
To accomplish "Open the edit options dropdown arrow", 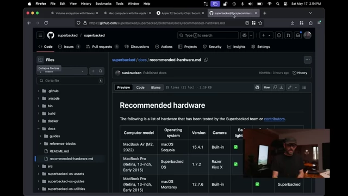I will (x=296, y=87).
